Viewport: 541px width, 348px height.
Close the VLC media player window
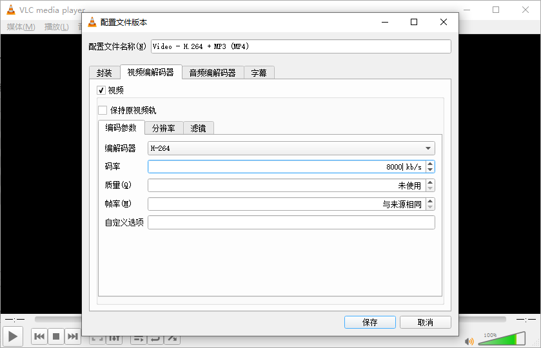click(x=525, y=10)
